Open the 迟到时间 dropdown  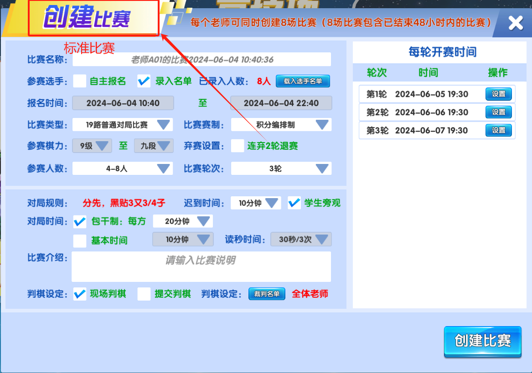tap(255, 203)
